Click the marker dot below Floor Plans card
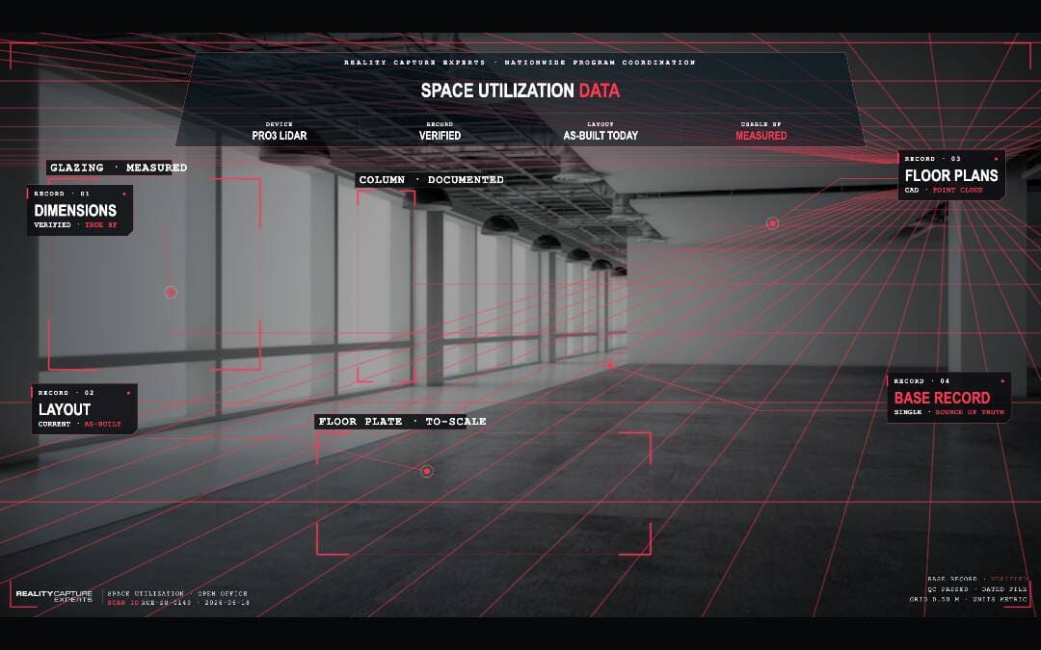This screenshot has width=1041, height=650. 772,223
